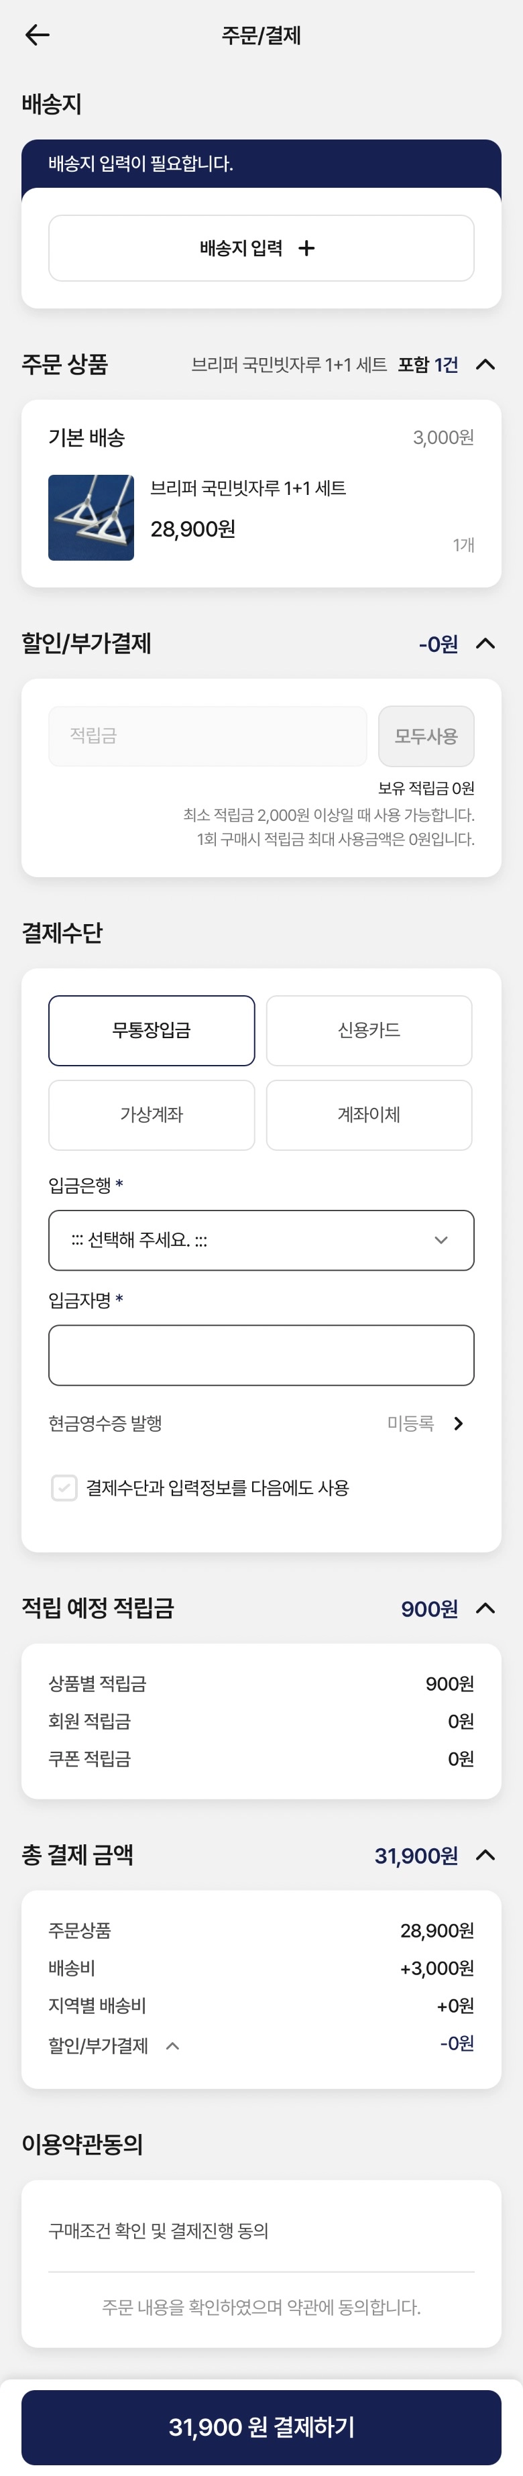Screen dimensions: 523x2476
Task: Select 무통장입금 payment method
Action: click(x=152, y=1030)
